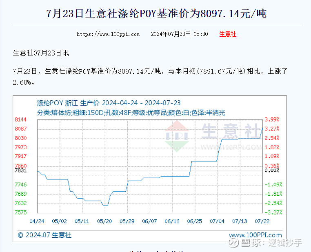
Task: Click the green -1.09% percent label
Action: tap(273, 185)
